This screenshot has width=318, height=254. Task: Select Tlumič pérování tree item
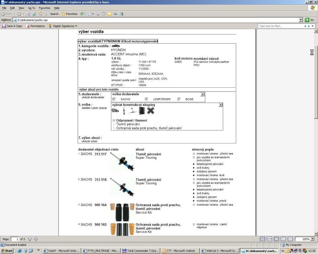[128, 124]
